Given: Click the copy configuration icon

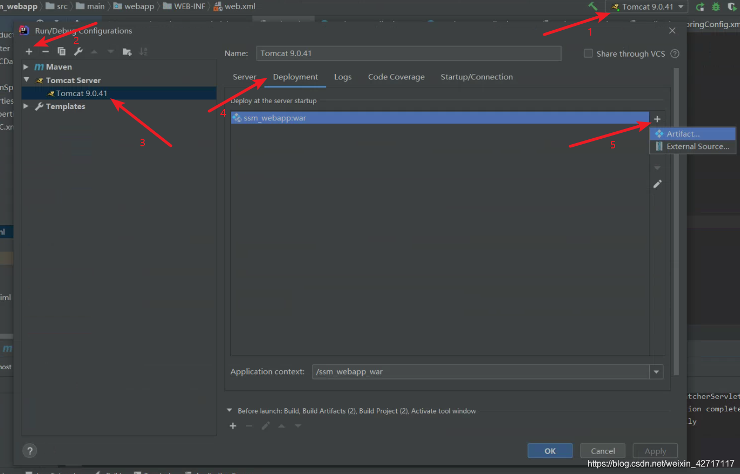Looking at the screenshot, I should 62,52.
